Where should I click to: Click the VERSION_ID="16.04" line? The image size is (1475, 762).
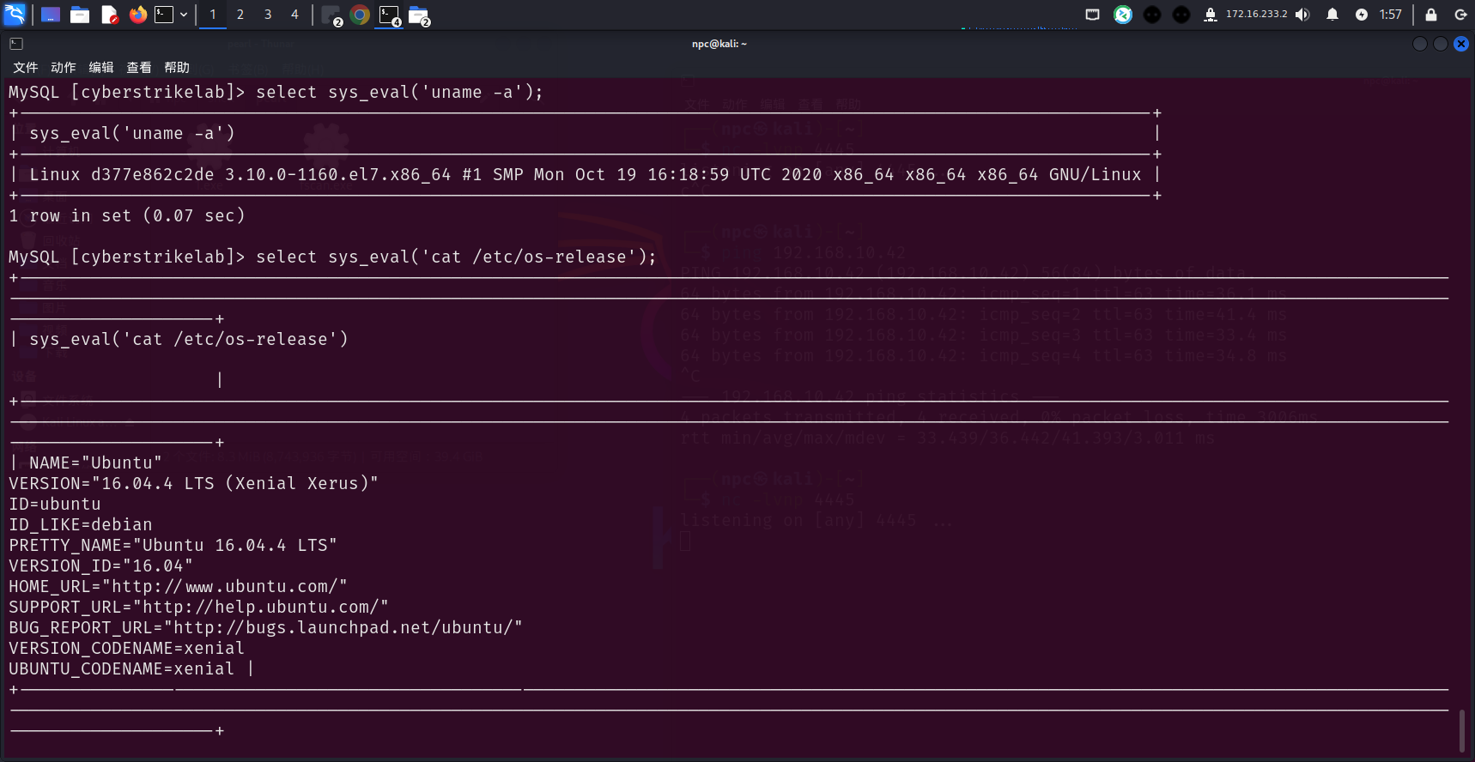point(101,565)
